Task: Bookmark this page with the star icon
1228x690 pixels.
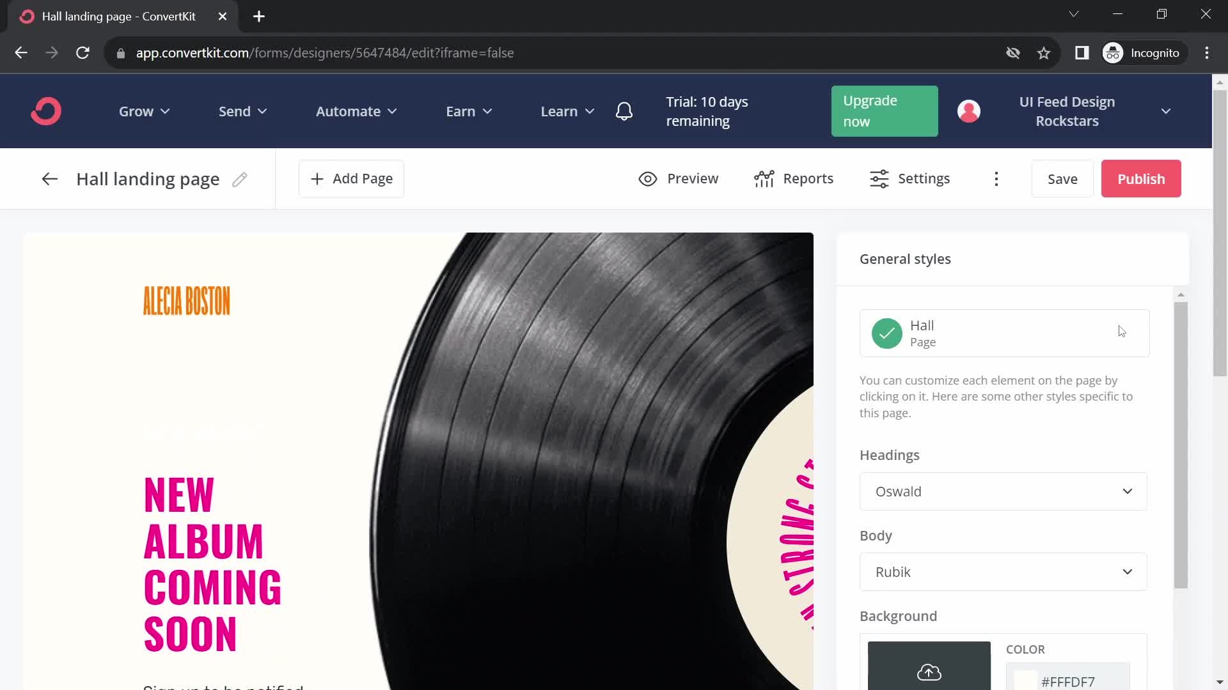Action: pos(1044,53)
